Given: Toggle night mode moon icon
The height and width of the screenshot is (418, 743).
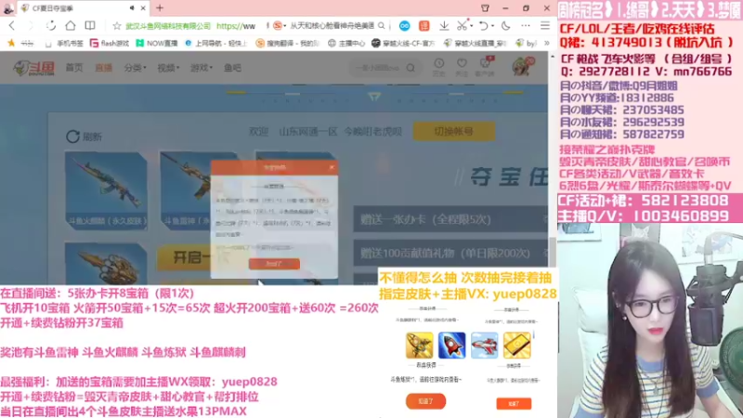Looking at the screenshot, I should [506, 26].
